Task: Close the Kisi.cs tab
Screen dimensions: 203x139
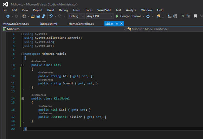Action: [x=121, y=24]
